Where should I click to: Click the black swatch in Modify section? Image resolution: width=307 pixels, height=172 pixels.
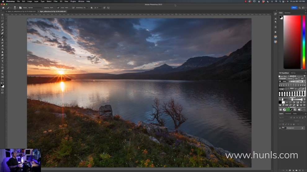pos(280,103)
